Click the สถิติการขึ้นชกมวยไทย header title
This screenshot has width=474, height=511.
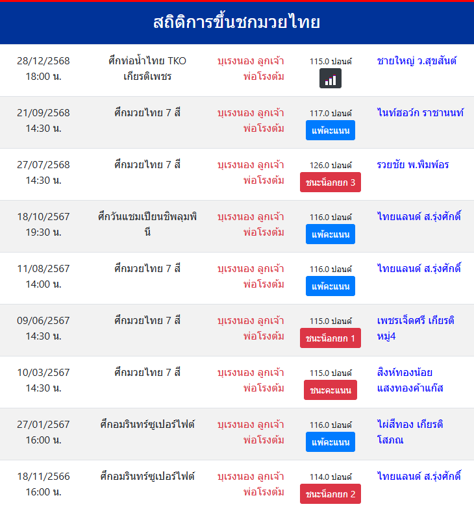[237, 23]
